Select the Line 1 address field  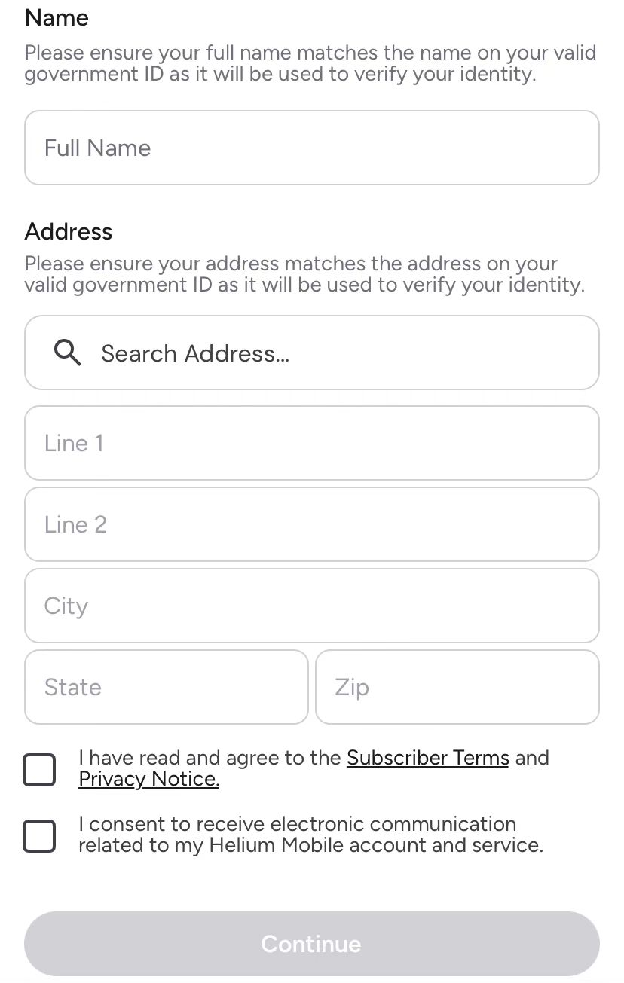pyautogui.click(x=312, y=443)
